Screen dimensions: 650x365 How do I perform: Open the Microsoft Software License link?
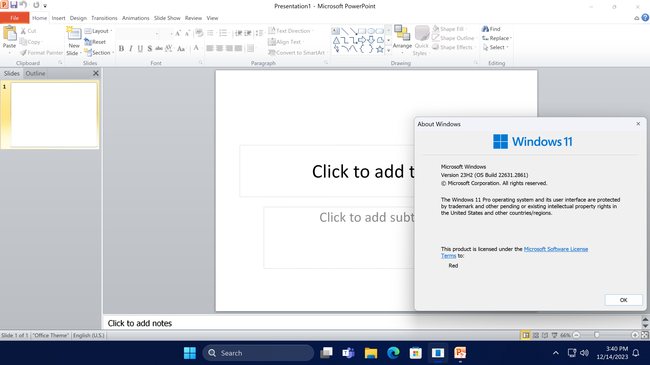(556, 249)
